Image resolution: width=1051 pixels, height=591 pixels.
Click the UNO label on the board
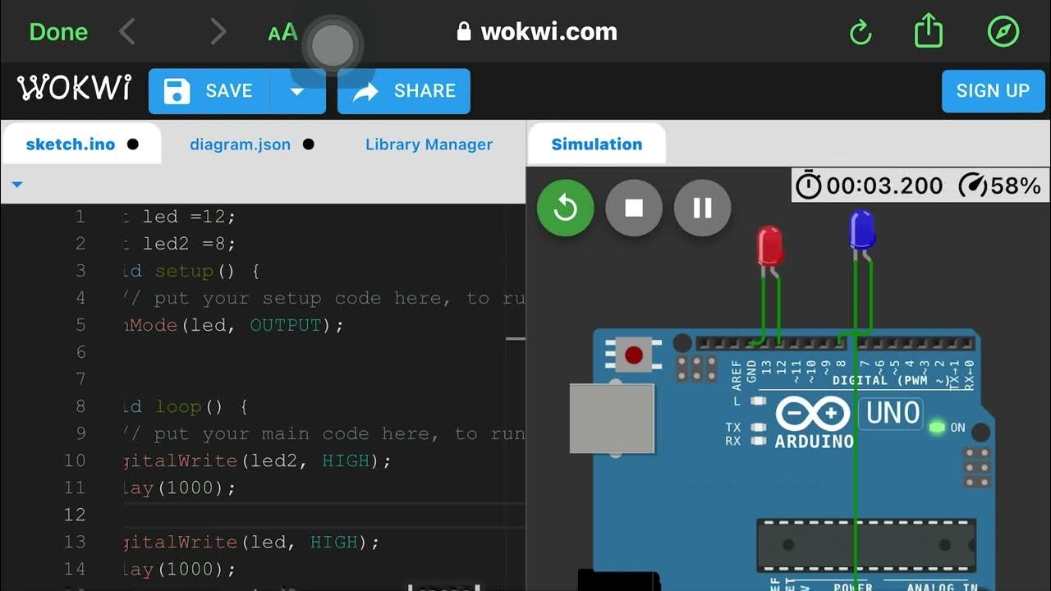(x=892, y=413)
